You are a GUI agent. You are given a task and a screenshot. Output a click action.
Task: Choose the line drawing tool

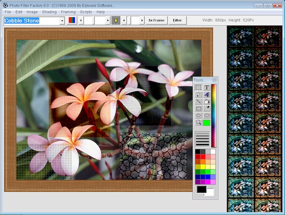click(x=199, y=101)
